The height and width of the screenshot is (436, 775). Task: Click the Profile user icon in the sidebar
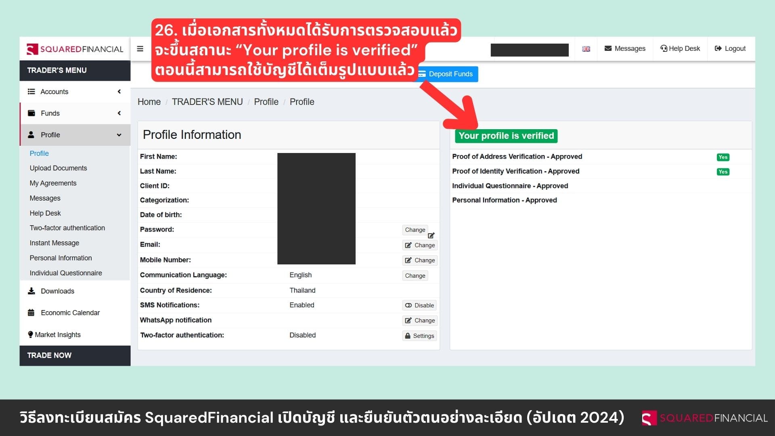tap(31, 135)
